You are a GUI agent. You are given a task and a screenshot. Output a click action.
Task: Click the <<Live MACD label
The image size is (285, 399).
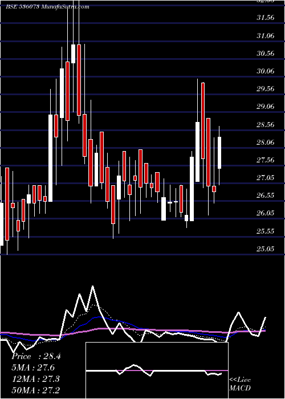pyautogui.click(x=240, y=384)
